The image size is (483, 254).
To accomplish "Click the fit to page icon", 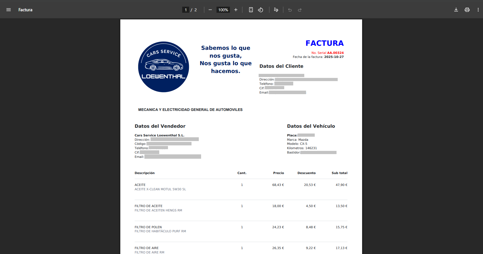I will [x=251, y=10].
